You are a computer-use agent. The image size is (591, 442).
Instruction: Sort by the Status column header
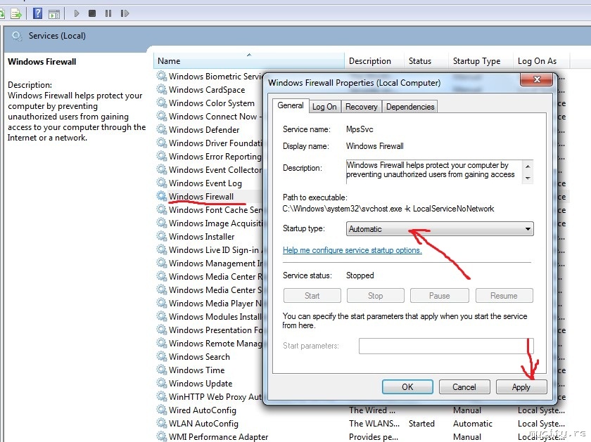(426, 61)
